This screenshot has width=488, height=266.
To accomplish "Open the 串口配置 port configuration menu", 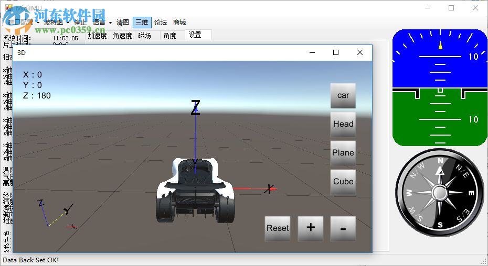I will coord(23,23).
